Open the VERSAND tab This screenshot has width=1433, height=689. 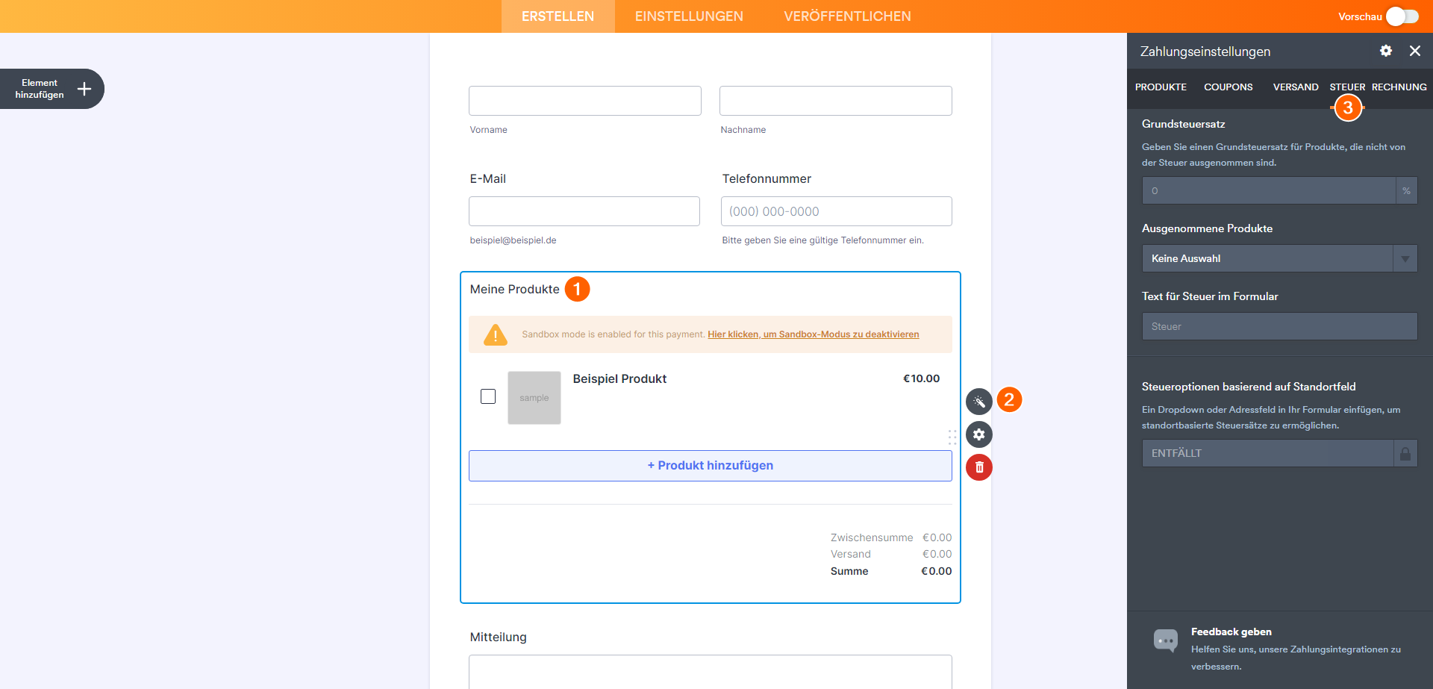[x=1296, y=87]
